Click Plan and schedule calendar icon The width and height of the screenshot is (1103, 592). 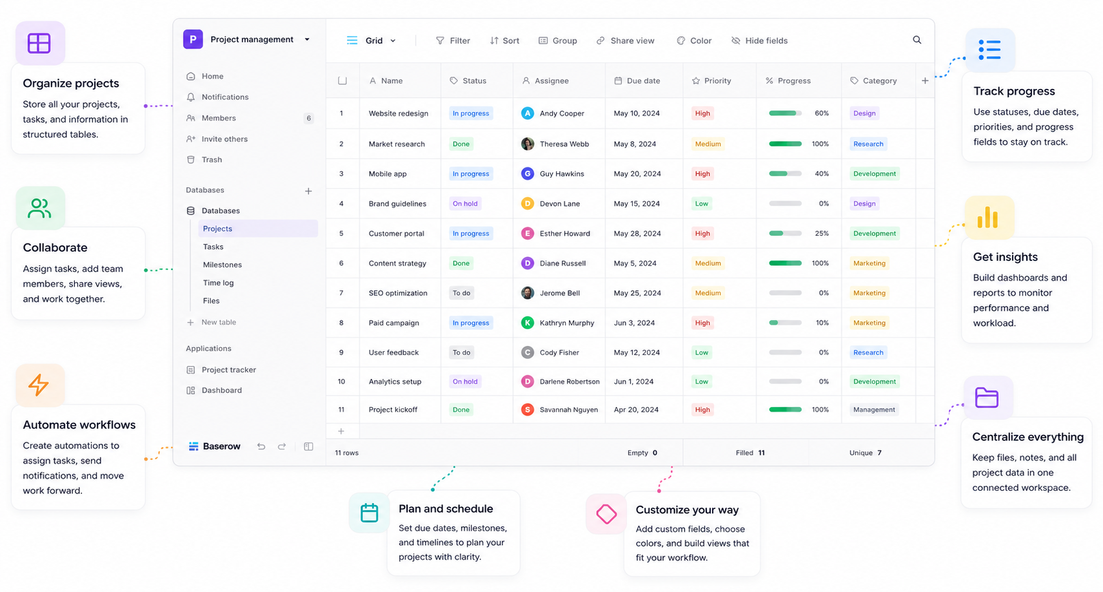[369, 513]
